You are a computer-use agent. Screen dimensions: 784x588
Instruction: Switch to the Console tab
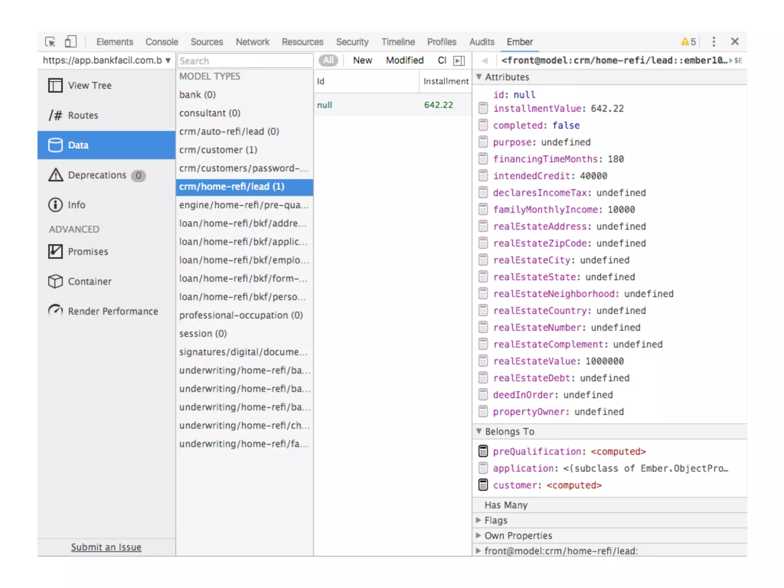click(162, 42)
